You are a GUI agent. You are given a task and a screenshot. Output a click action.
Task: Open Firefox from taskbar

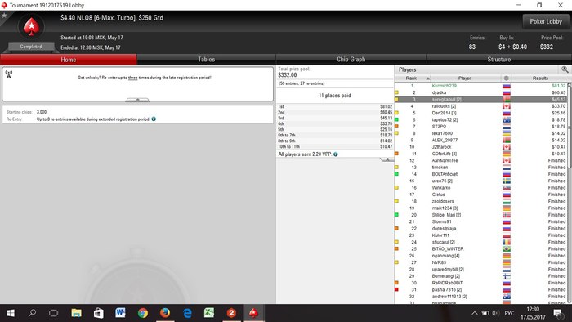click(165, 313)
